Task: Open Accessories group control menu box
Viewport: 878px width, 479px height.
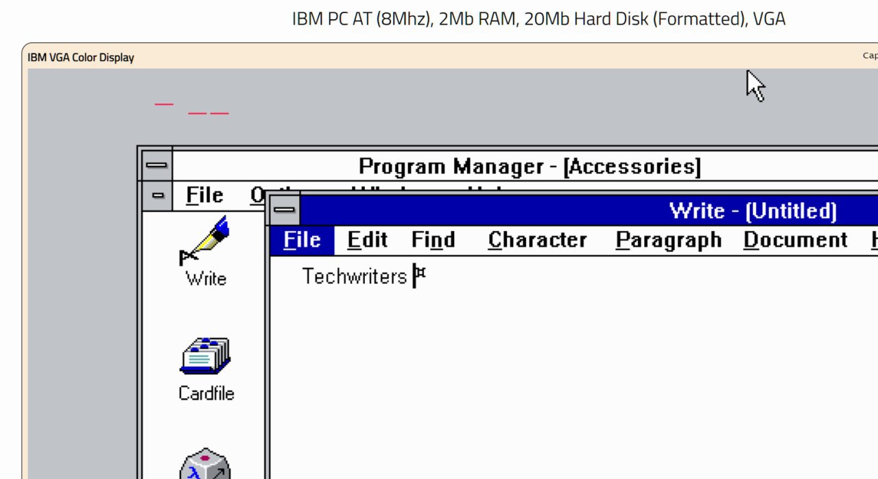Action: pos(158,195)
